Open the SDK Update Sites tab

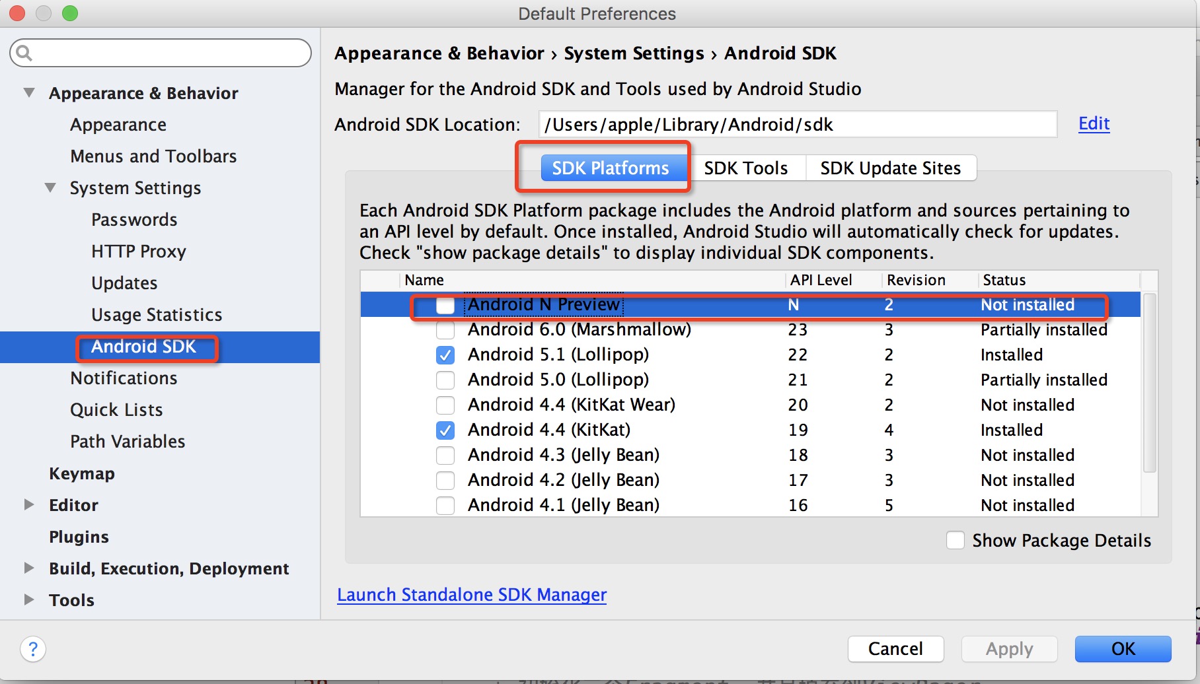click(890, 168)
